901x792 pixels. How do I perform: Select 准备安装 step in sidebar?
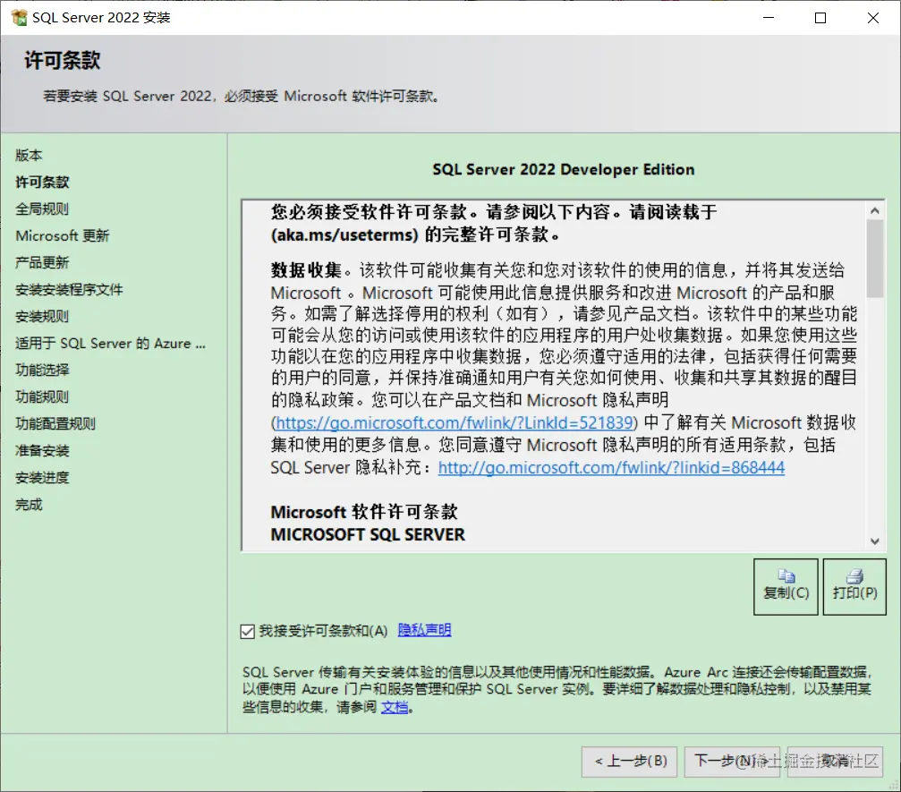(42, 451)
